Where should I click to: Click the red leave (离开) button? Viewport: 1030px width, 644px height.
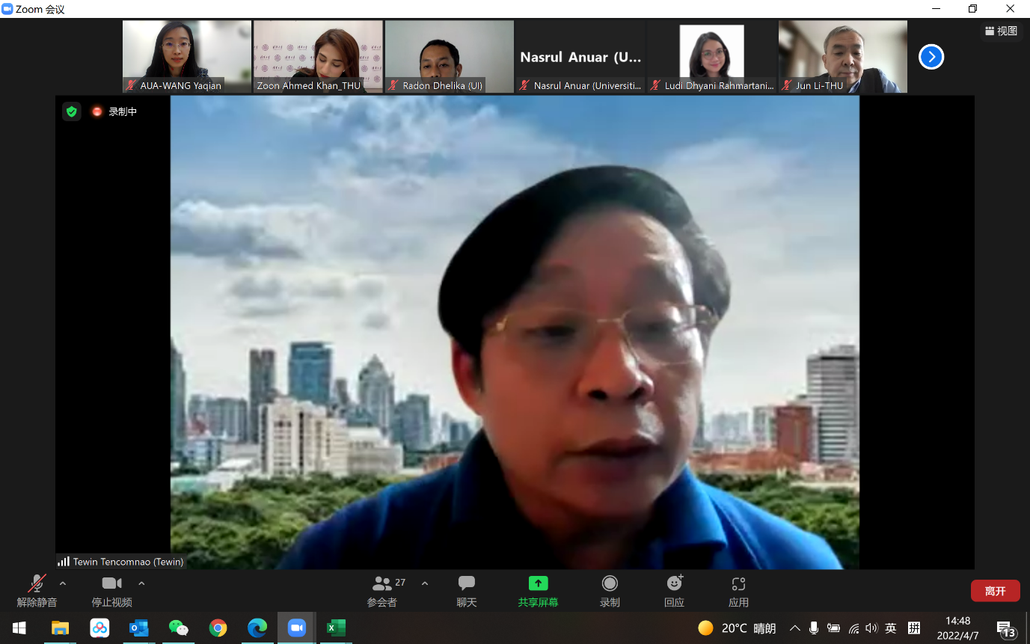pos(995,591)
